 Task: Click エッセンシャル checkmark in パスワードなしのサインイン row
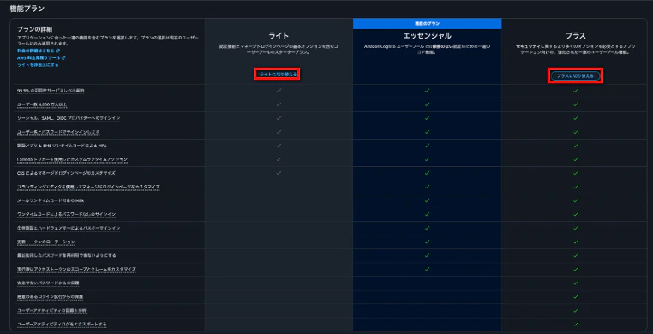pyautogui.click(x=427, y=214)
